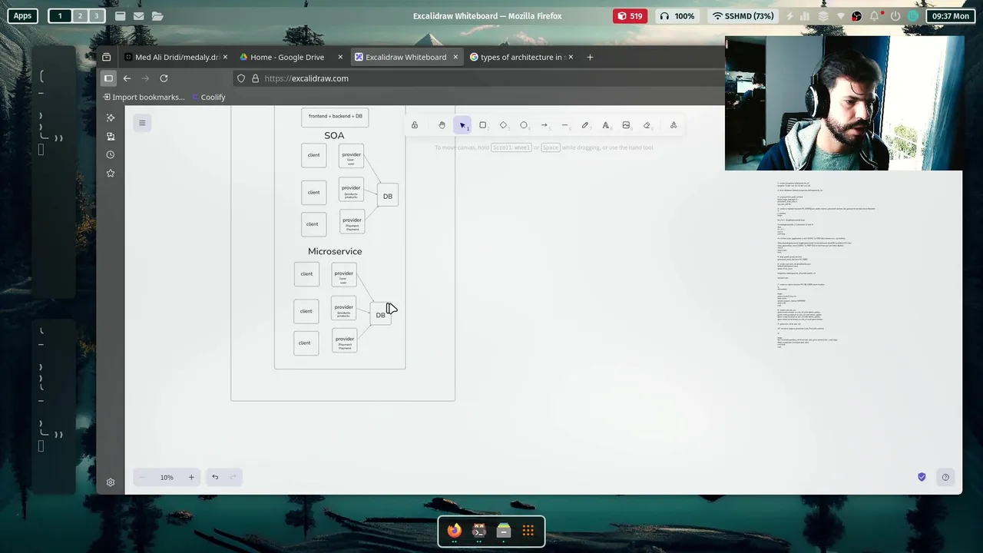Close the Excalidraw Whiteboard tab

pyautogui.click(x=455, y=57)
